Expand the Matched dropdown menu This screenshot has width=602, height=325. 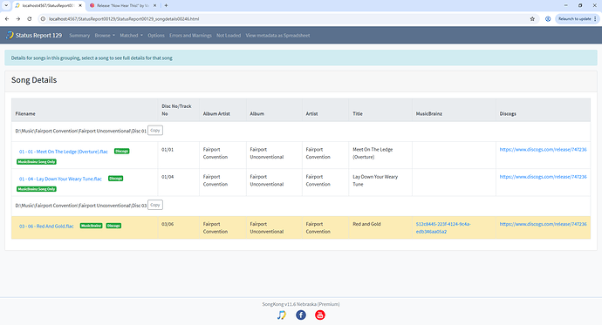131,35
